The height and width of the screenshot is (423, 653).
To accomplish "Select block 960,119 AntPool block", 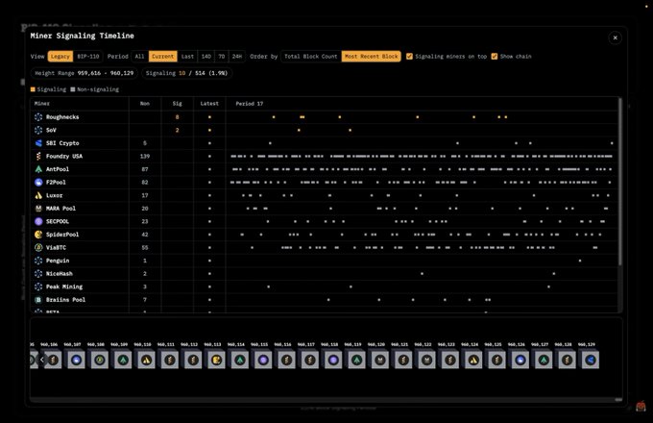I will [356, 361].
